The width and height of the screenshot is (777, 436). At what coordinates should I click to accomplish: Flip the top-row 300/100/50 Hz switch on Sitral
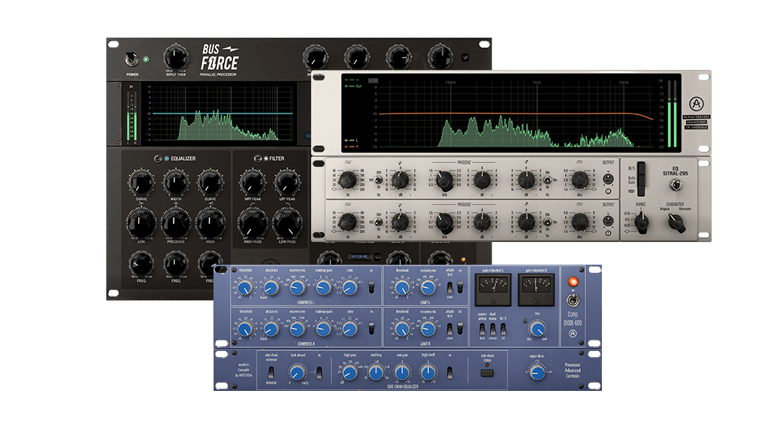click(x=377, y=180)
